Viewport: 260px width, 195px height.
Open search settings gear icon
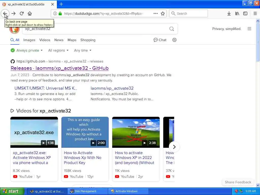[174, 40]
